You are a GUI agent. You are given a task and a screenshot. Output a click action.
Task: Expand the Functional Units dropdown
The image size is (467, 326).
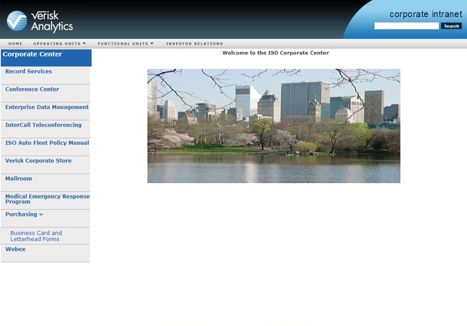pos(126,44)
